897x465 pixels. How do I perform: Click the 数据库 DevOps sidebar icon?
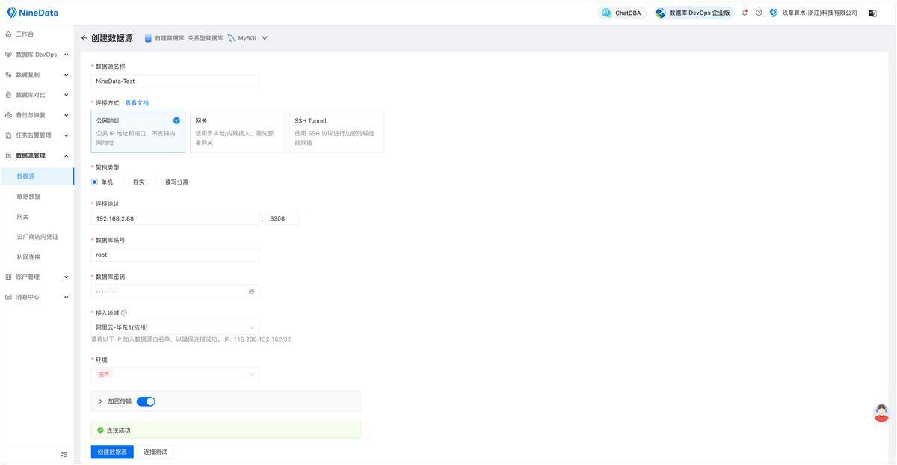click(8, 55)
